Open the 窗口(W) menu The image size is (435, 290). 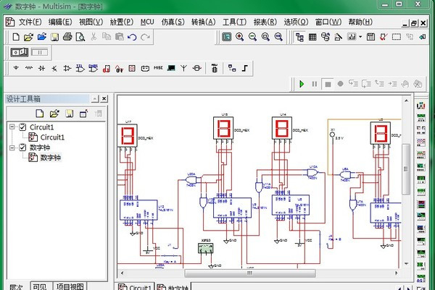coord(328,22)
